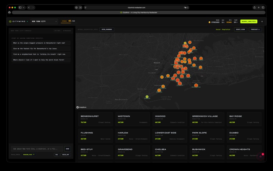The image size is (273, 171).
Task: Focus the Ask about New York City input
Action: pos(37,149)
